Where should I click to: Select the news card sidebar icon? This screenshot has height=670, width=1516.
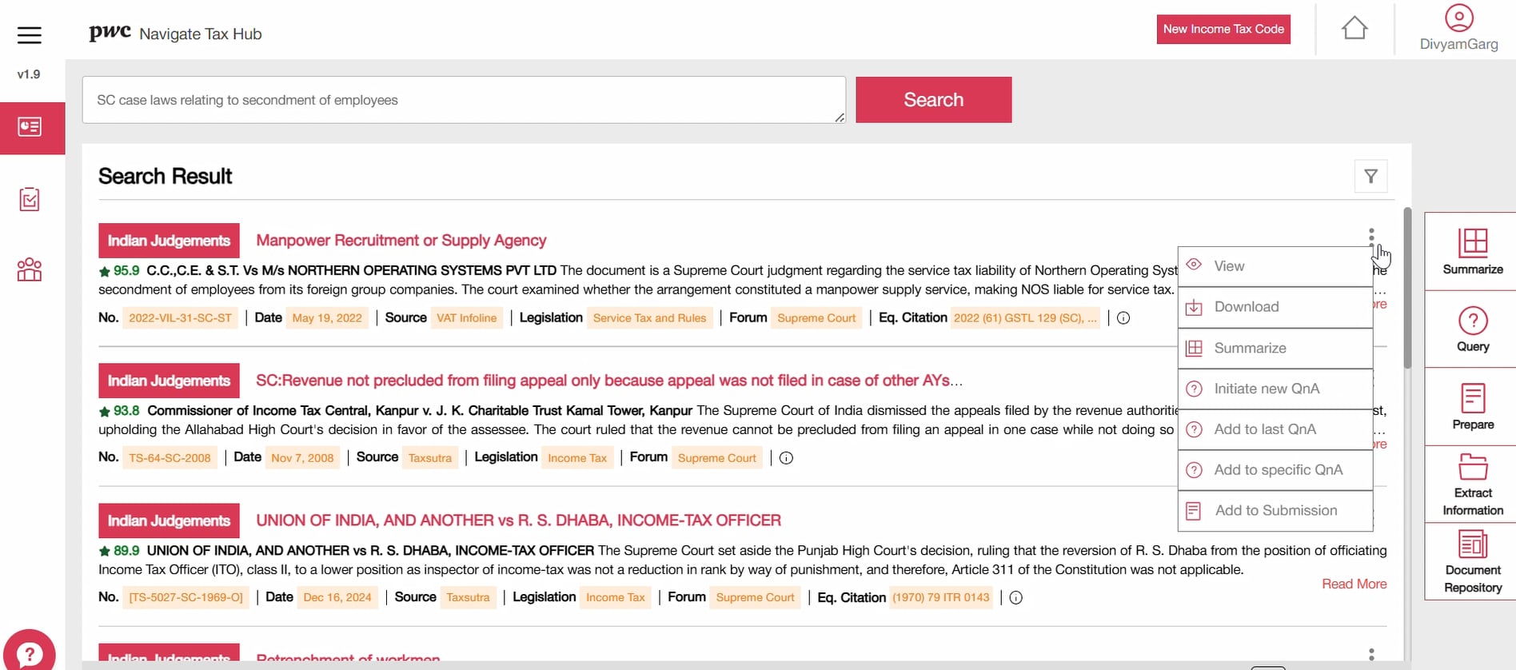pyautogui.click(x=30, y=127)
